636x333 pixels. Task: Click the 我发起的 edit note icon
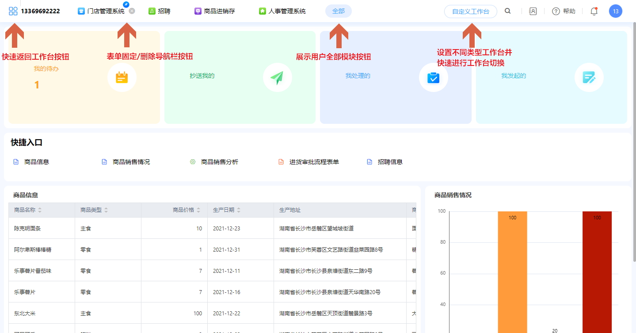[x=589, y=78]
